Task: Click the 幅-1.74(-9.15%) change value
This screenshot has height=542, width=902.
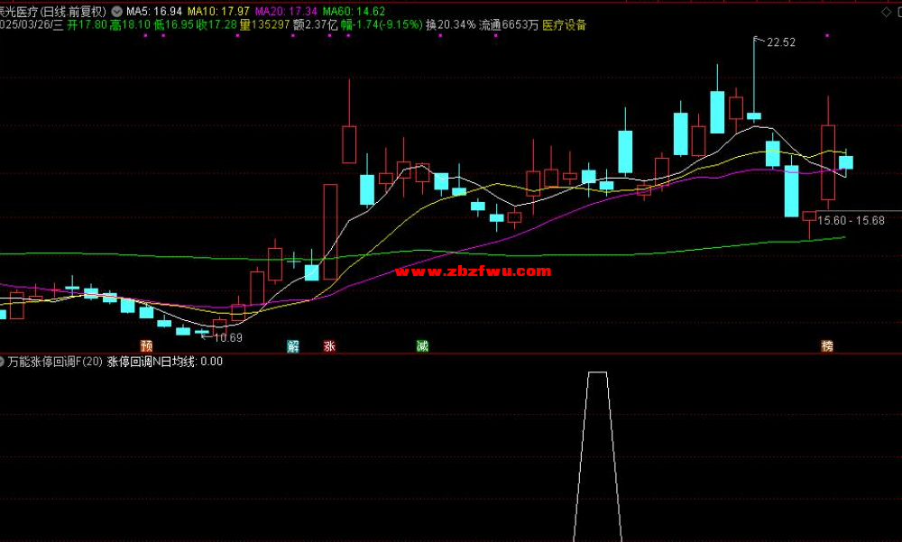Action: tap(382, 24)
